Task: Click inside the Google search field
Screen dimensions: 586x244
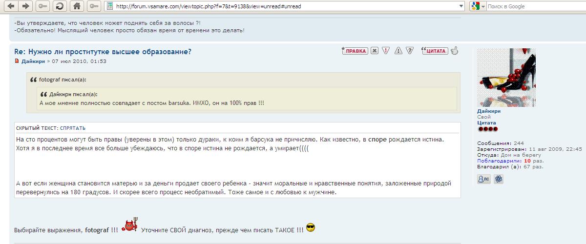Action: click(532, 6)
